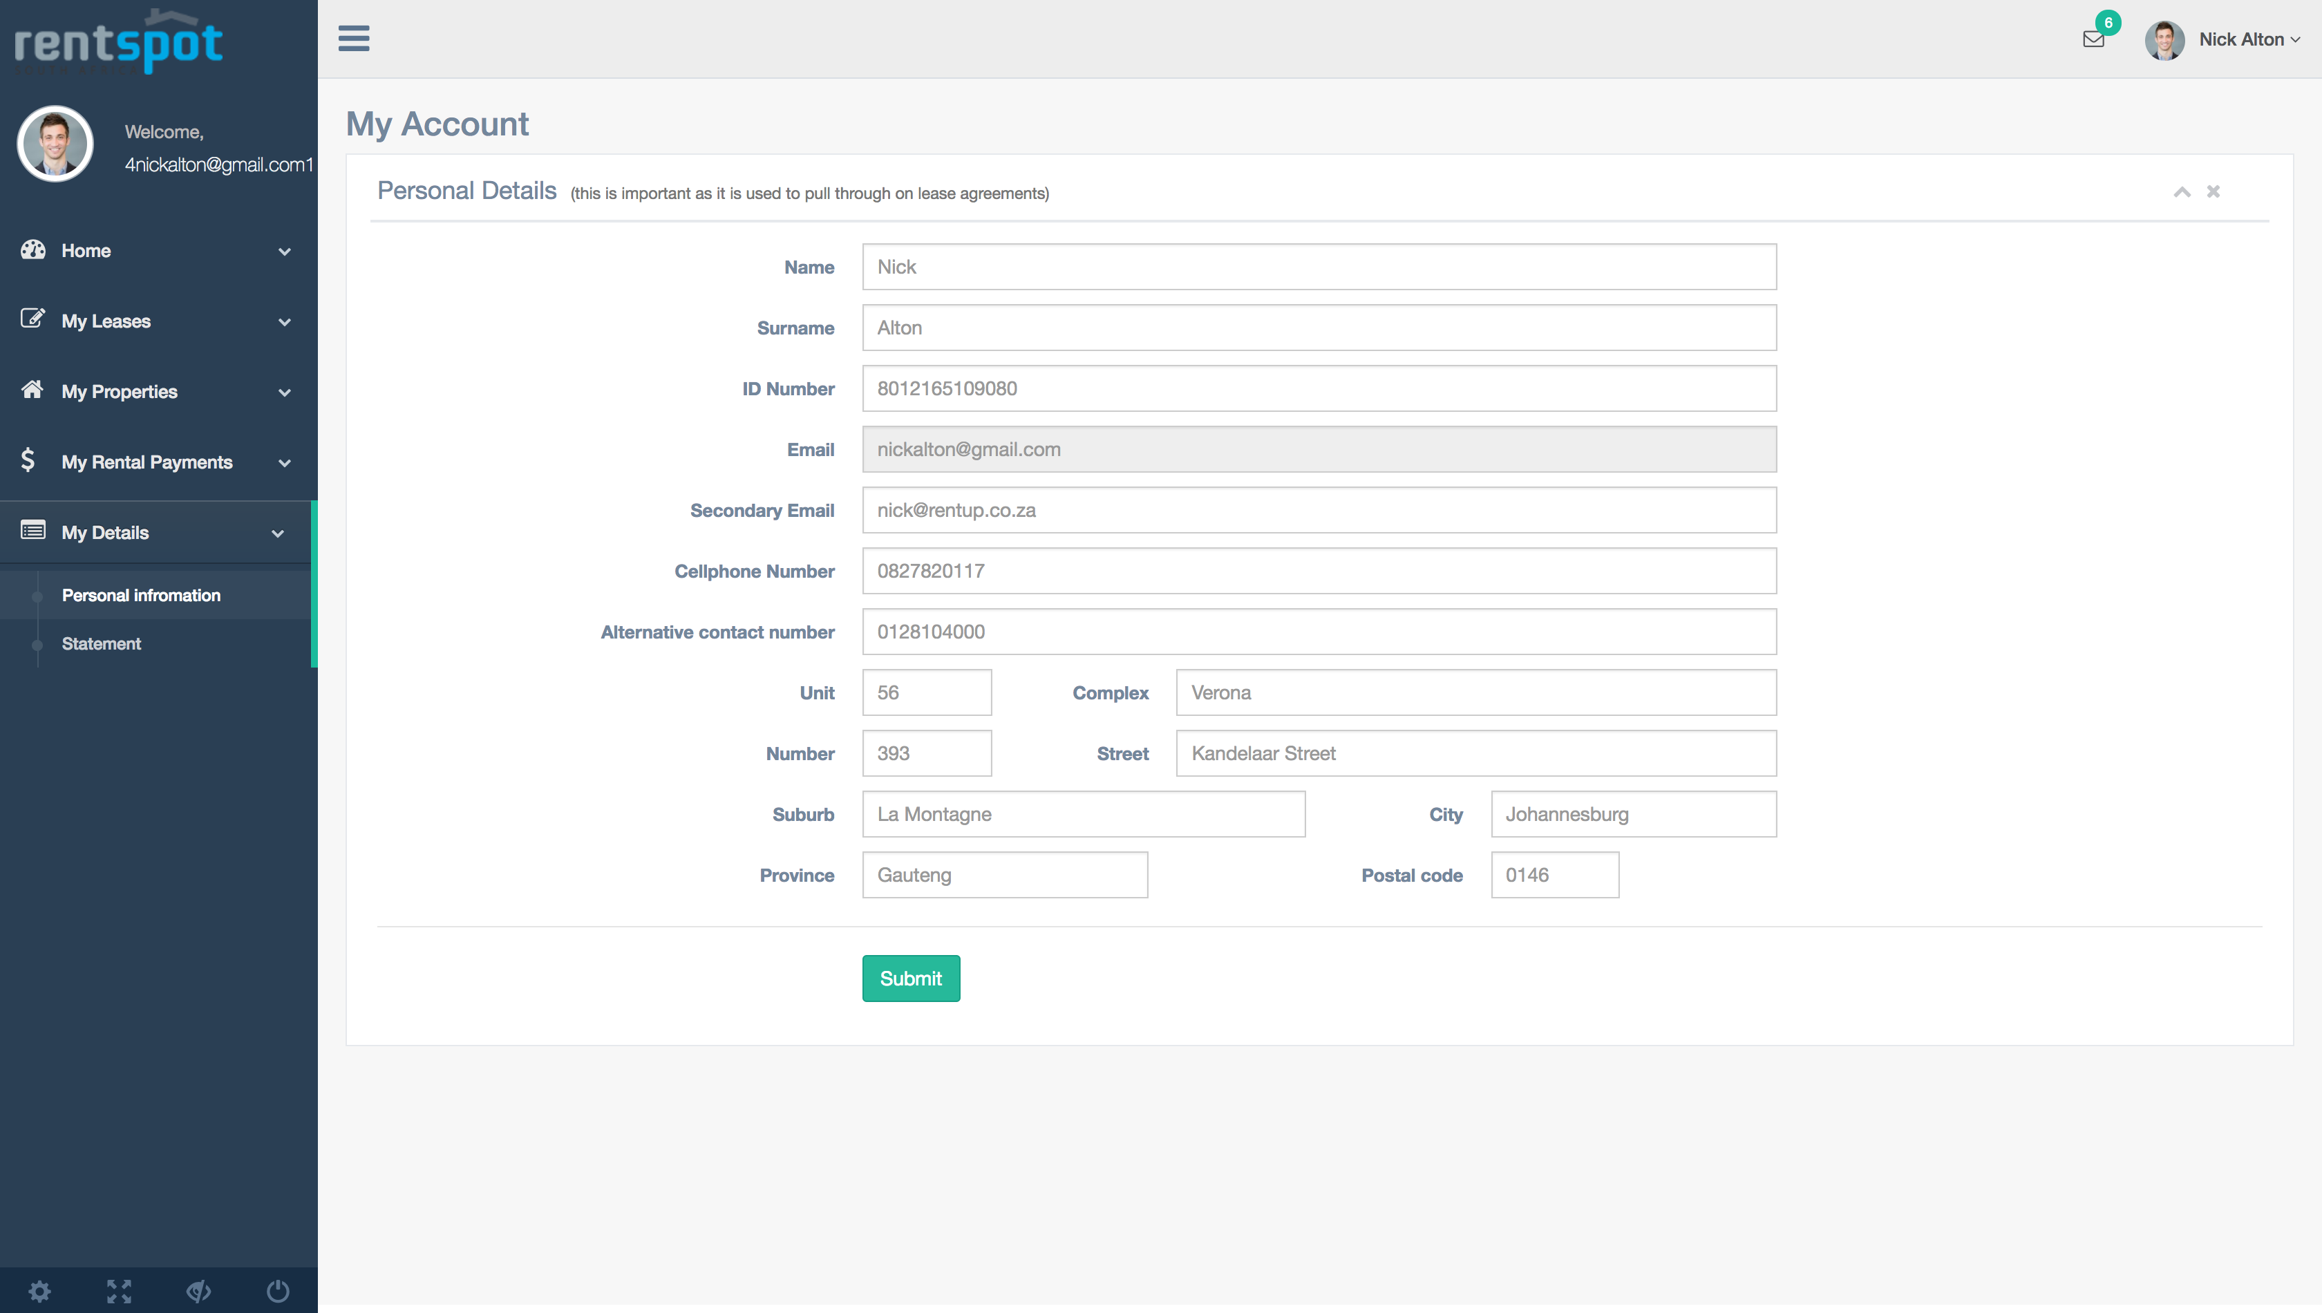Click the rentspot logo

pos(118,42)
